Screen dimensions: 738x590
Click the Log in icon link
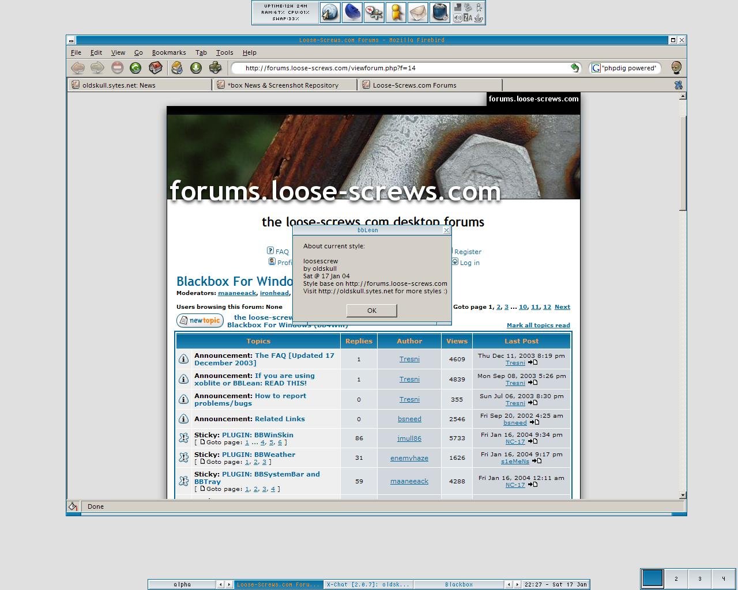pyautogui.click(x=455, y=262)
